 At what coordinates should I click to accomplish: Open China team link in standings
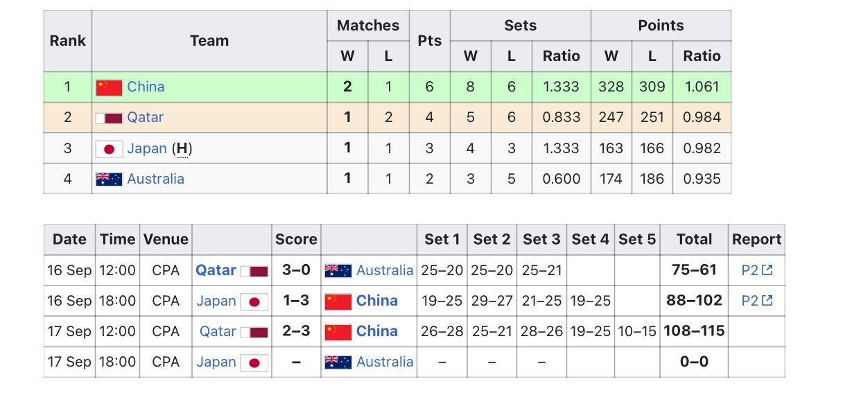(146, 87)
